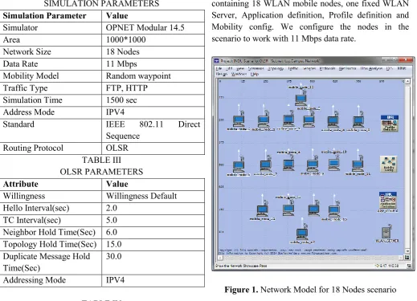Click the '1000*1000' area value
The image size is (417, 301).
click(126, 39)
